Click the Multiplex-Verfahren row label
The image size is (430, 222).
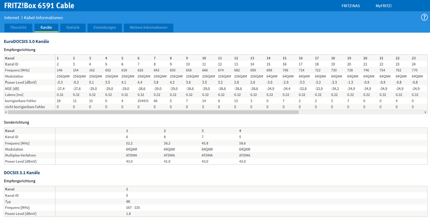click(20, 155)
